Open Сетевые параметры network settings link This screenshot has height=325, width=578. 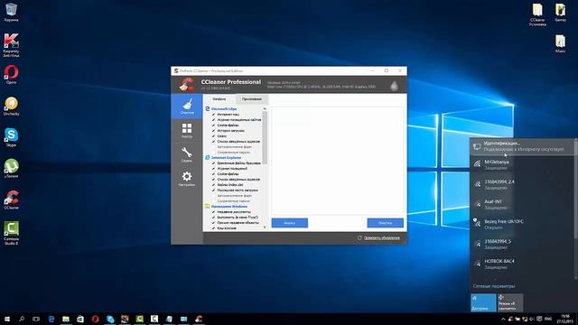click(x=494, y=286)
